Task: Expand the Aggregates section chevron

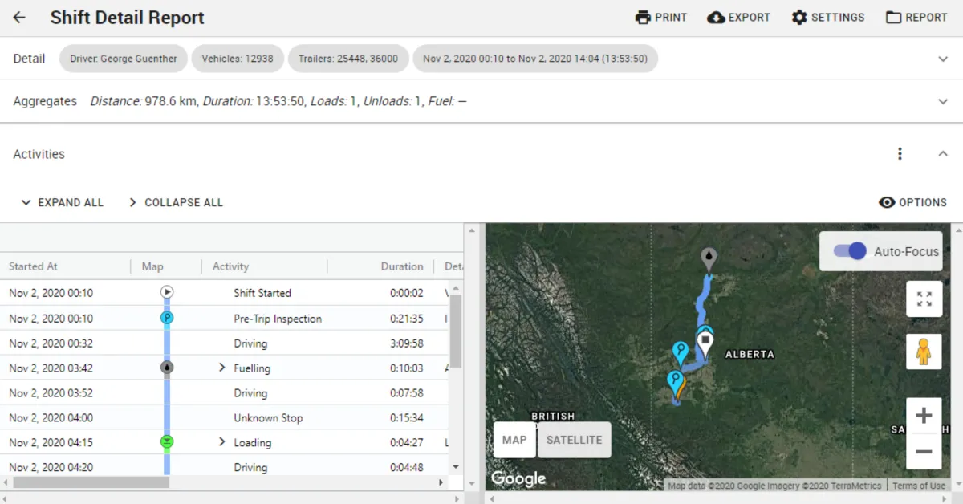Action: [943, 101]
